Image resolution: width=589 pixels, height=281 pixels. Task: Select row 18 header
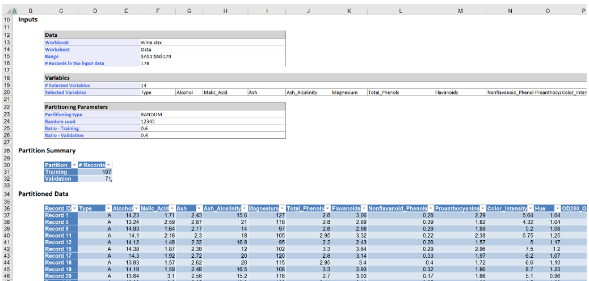click(x=7, y=78)
